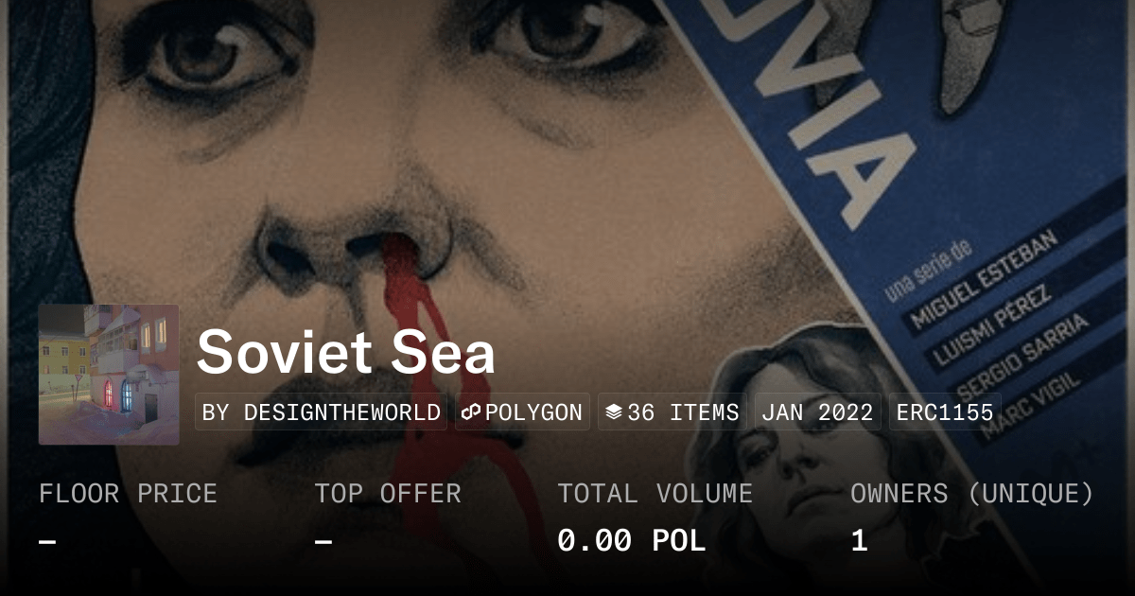This screenshot has width=1135, height=596.
Task: Click the stacked layers items icon
Action: [x=614, y=412]
